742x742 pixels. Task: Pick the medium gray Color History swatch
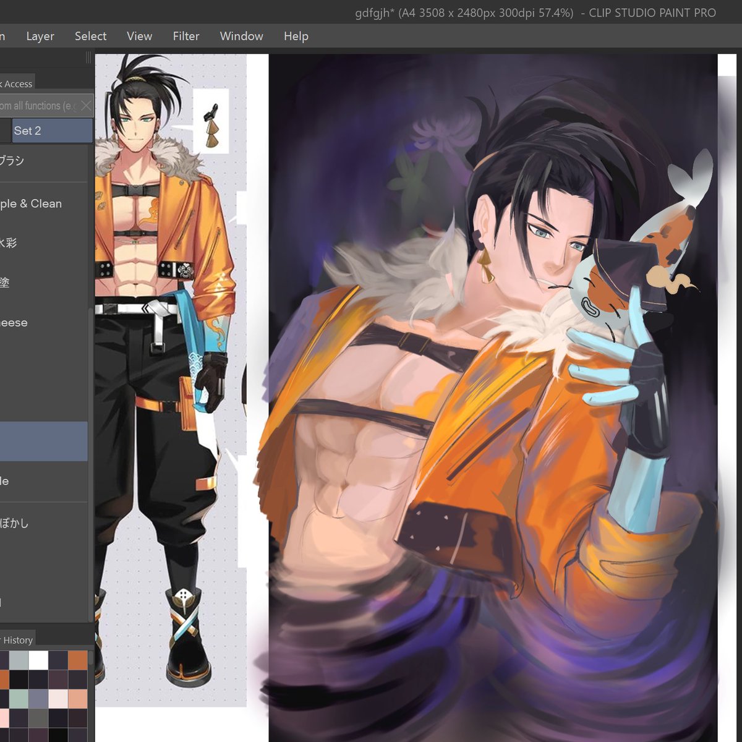[38, 719]
